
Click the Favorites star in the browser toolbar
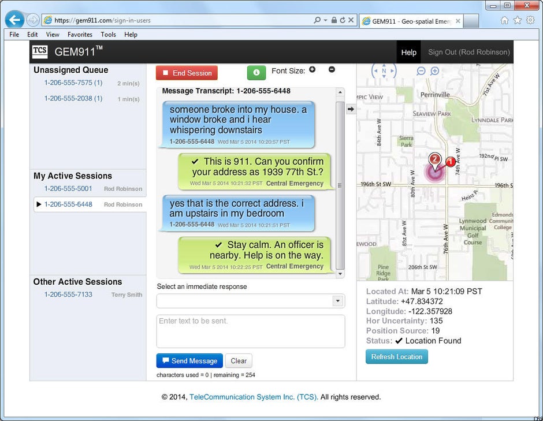pyautogui.click(x=517, y=19)
